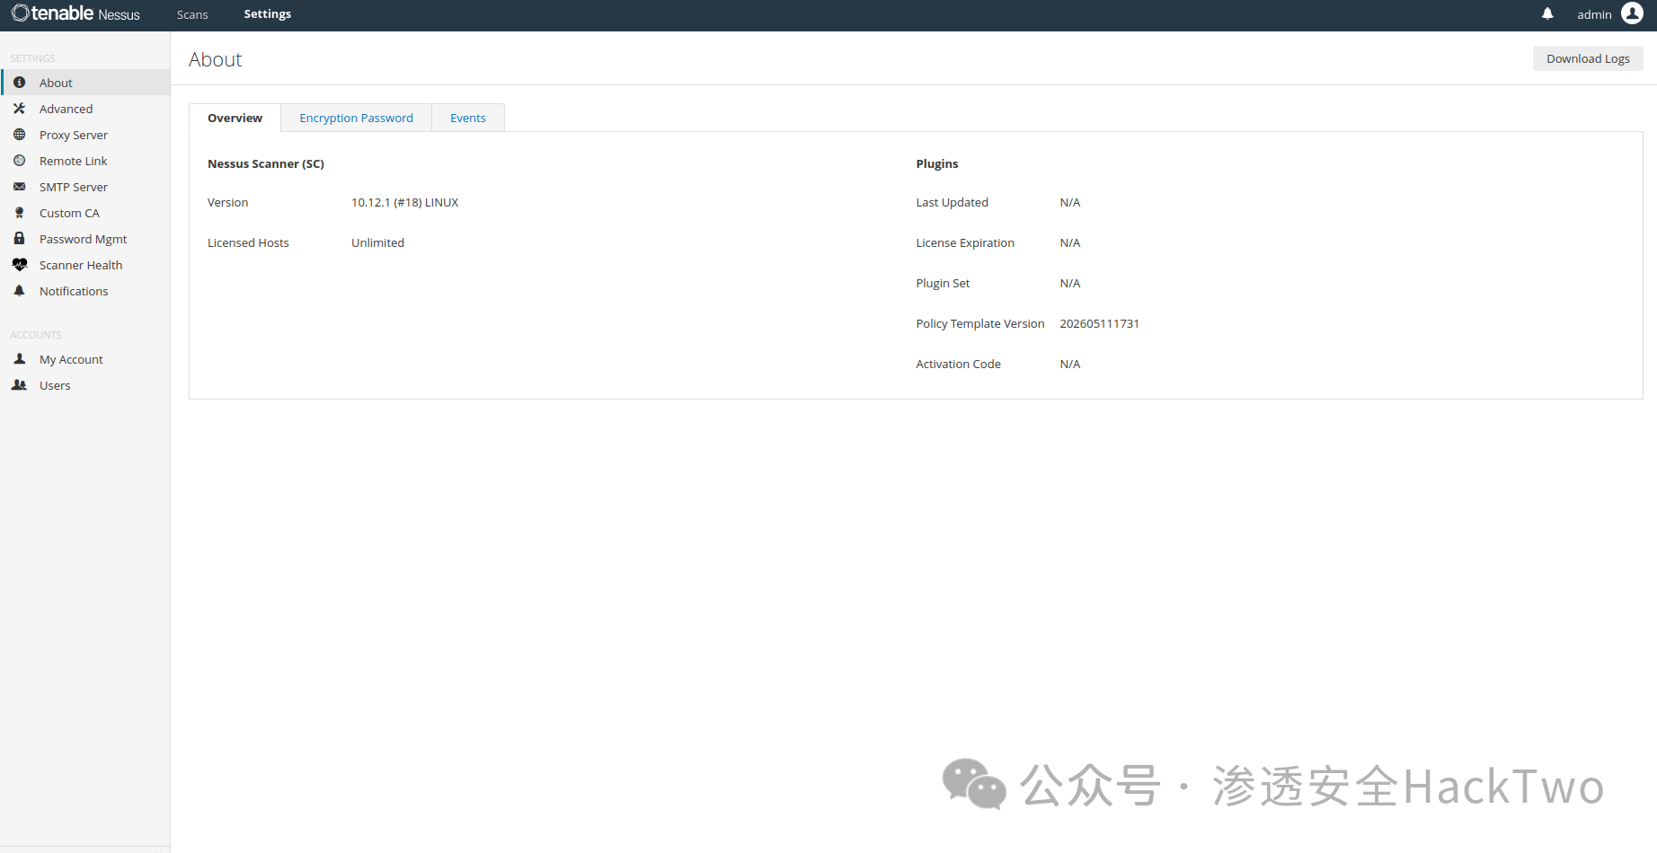The image size is (1657, 853).
Task: Open the admin user avatar icon
Action: pyautogui.click(x=1632, y=13)
